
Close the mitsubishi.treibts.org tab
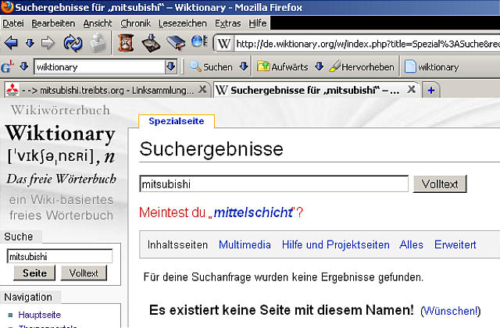(x=202, y=89)
